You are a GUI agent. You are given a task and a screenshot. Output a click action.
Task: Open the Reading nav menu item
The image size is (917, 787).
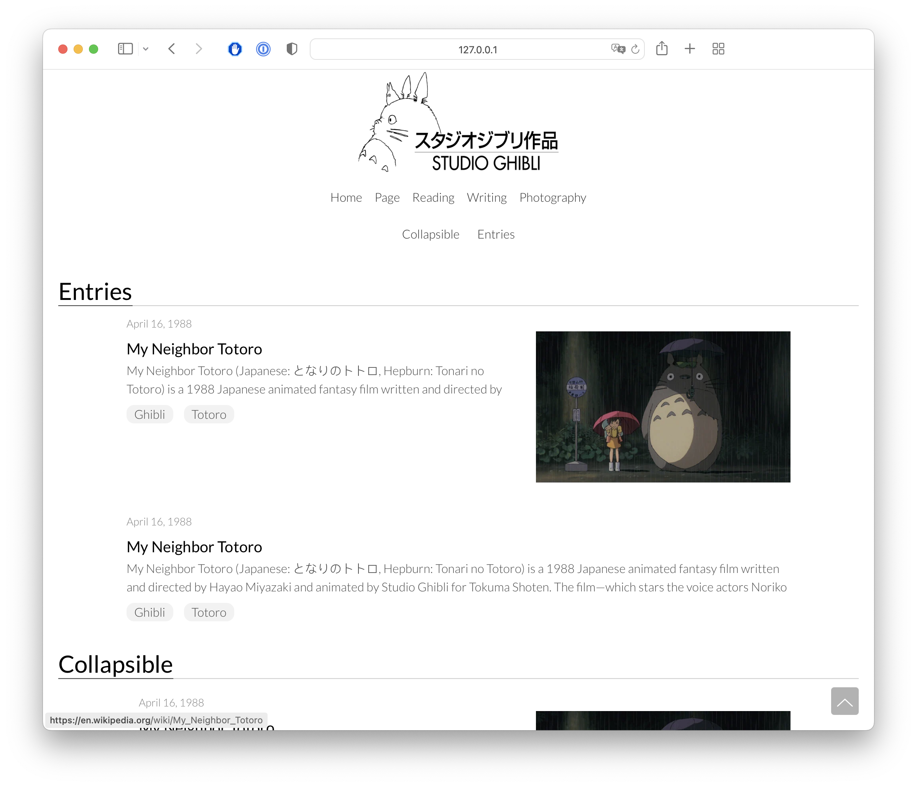(x=433, y=198)
